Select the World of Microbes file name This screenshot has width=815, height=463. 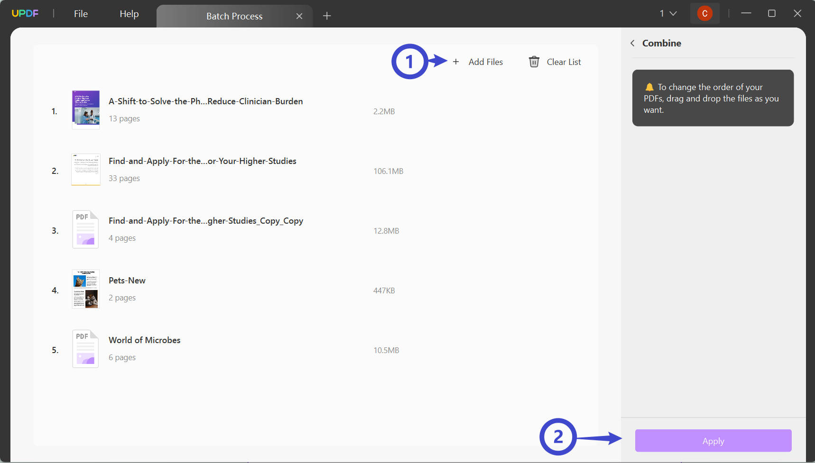click(x=144, y=340)
